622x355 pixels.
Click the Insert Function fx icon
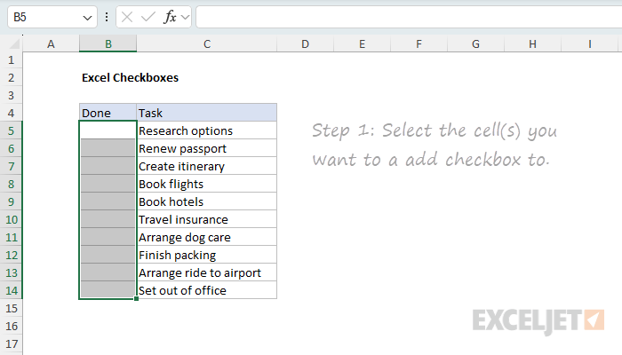(x=170, y=17)
